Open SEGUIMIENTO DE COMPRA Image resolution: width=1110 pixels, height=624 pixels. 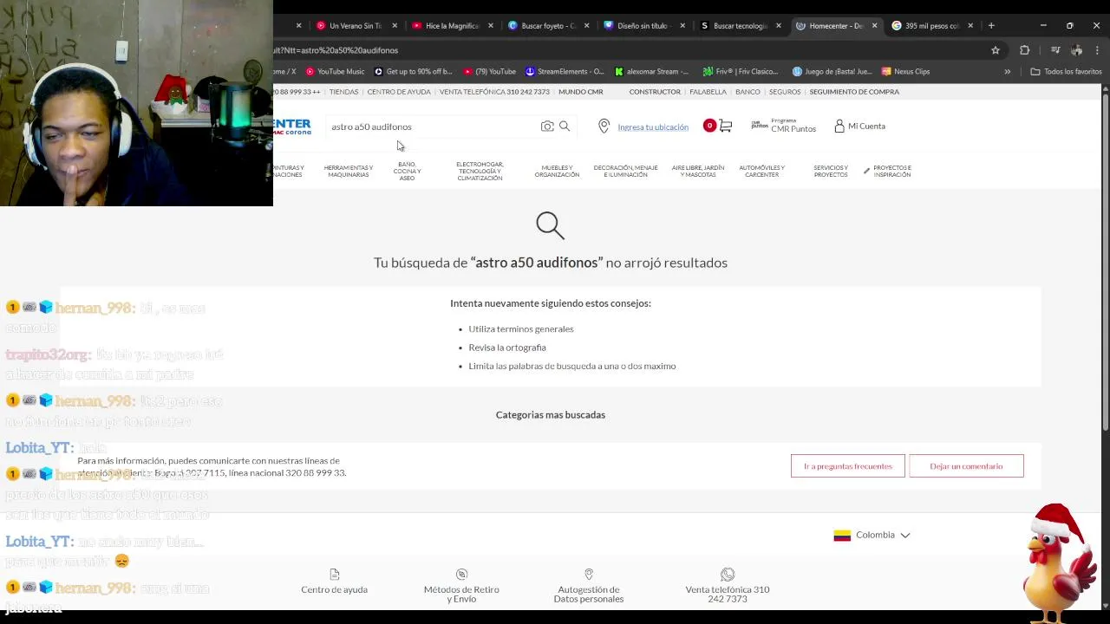point(854,92)
